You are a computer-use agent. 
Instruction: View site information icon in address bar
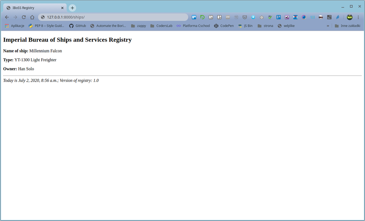43,17
